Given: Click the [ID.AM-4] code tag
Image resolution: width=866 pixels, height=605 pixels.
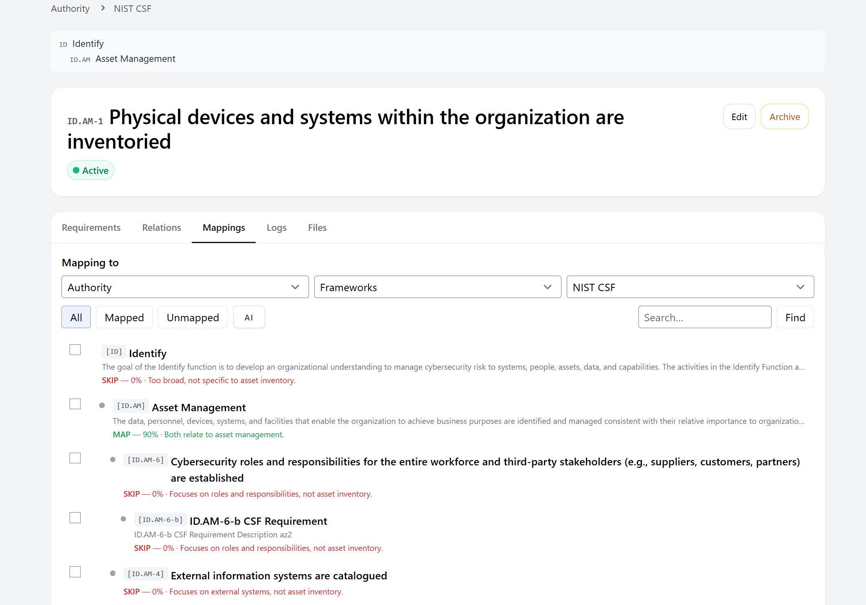Looking at the screenshot, I should click(146, 574).
